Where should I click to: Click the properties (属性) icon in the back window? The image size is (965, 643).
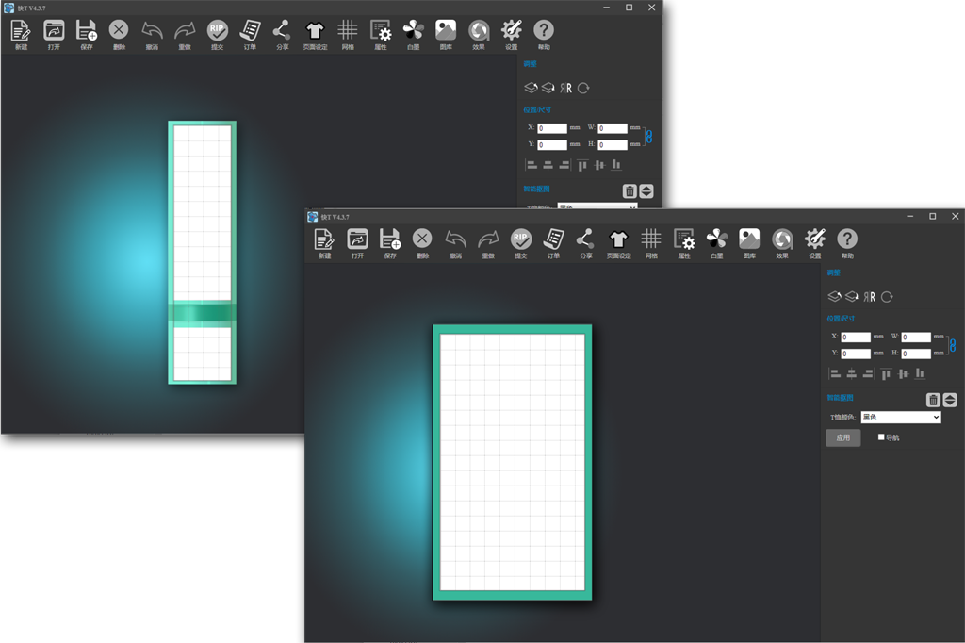(381, 30)
